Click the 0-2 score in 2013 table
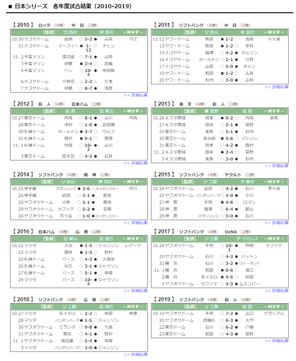The height and width of the screenshot is (361, 296). coord(229,118)
